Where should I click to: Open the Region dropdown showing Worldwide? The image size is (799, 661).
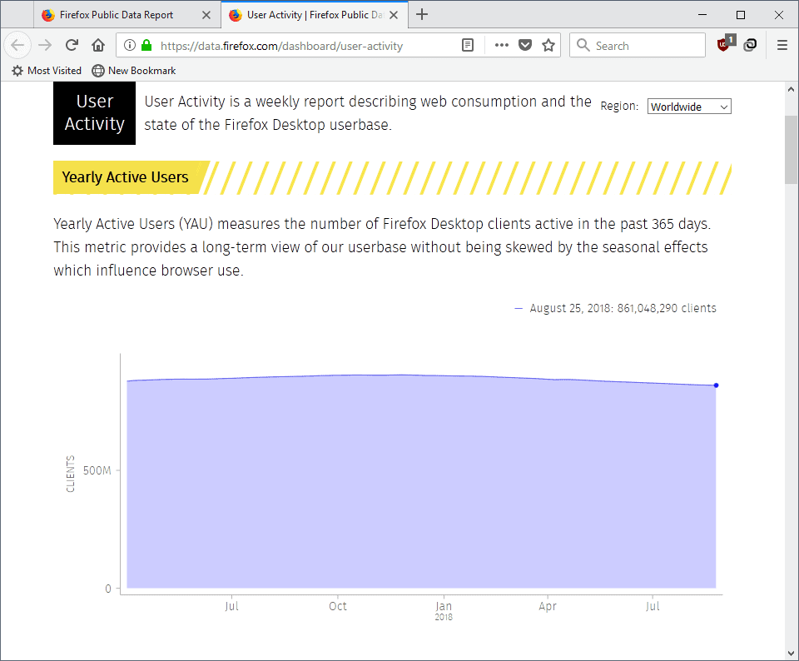pyautogui.click(x=689, y=107)
